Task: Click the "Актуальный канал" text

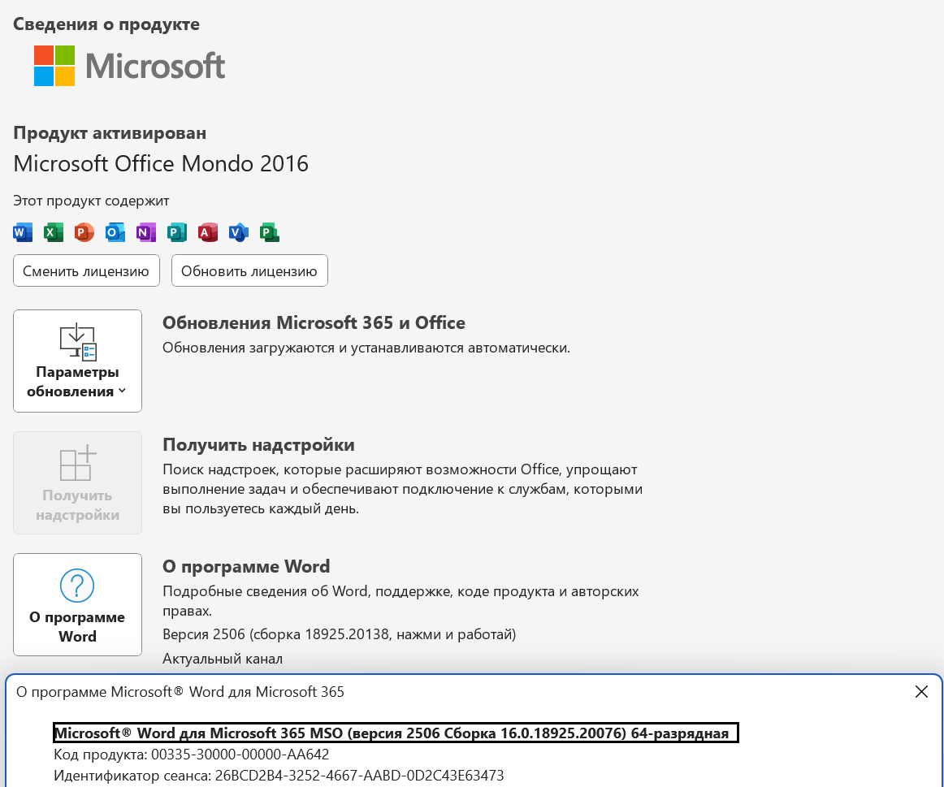Action: [222, 659]
